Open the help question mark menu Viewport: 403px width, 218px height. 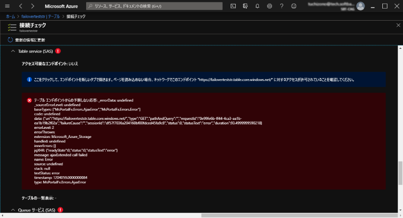pos(282,6)
